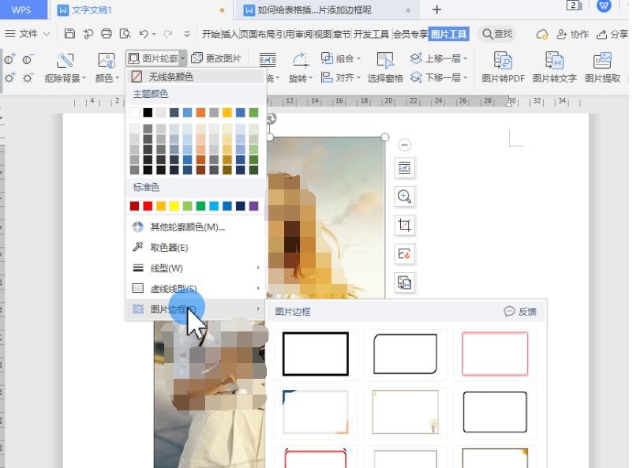The image size is (633, 468).
Task: Open the 选择窗格 selection pane
Action: click(385, 62)
